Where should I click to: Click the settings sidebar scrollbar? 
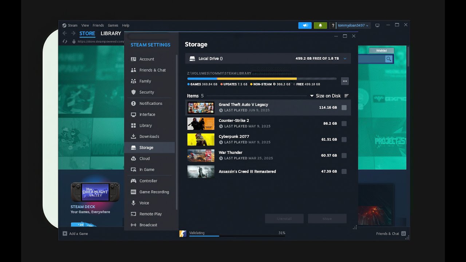pos(177,132)
